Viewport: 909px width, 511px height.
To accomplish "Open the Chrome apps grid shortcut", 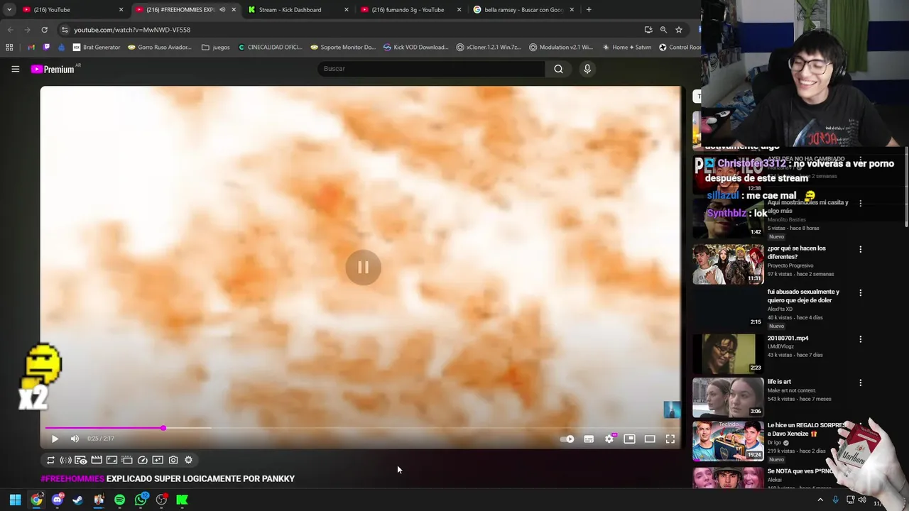I will tap(9, 48).
